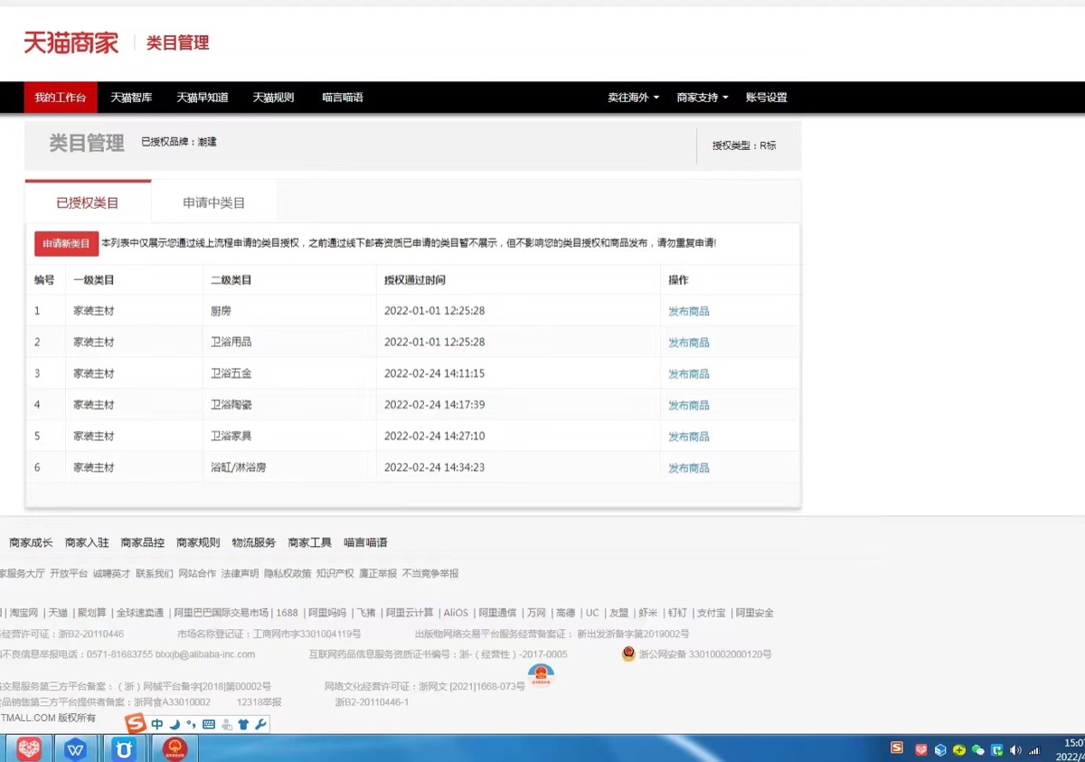This screenshot has width=1085, height=762.
Task: Open blue U-shaped app in taskbar
Action: coord(124,748)
